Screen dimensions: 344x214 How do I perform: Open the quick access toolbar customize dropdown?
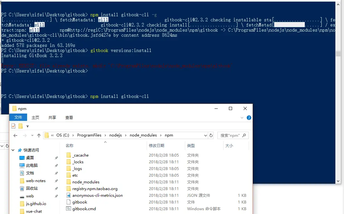(x=27, y=126)
